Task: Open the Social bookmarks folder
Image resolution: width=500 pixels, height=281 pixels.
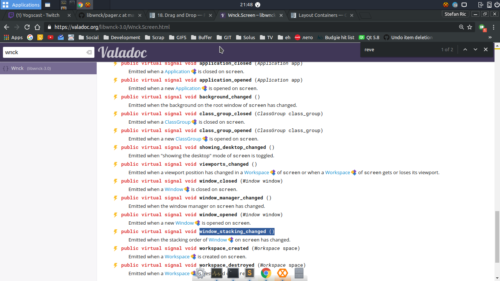Action: coord(89,37)
